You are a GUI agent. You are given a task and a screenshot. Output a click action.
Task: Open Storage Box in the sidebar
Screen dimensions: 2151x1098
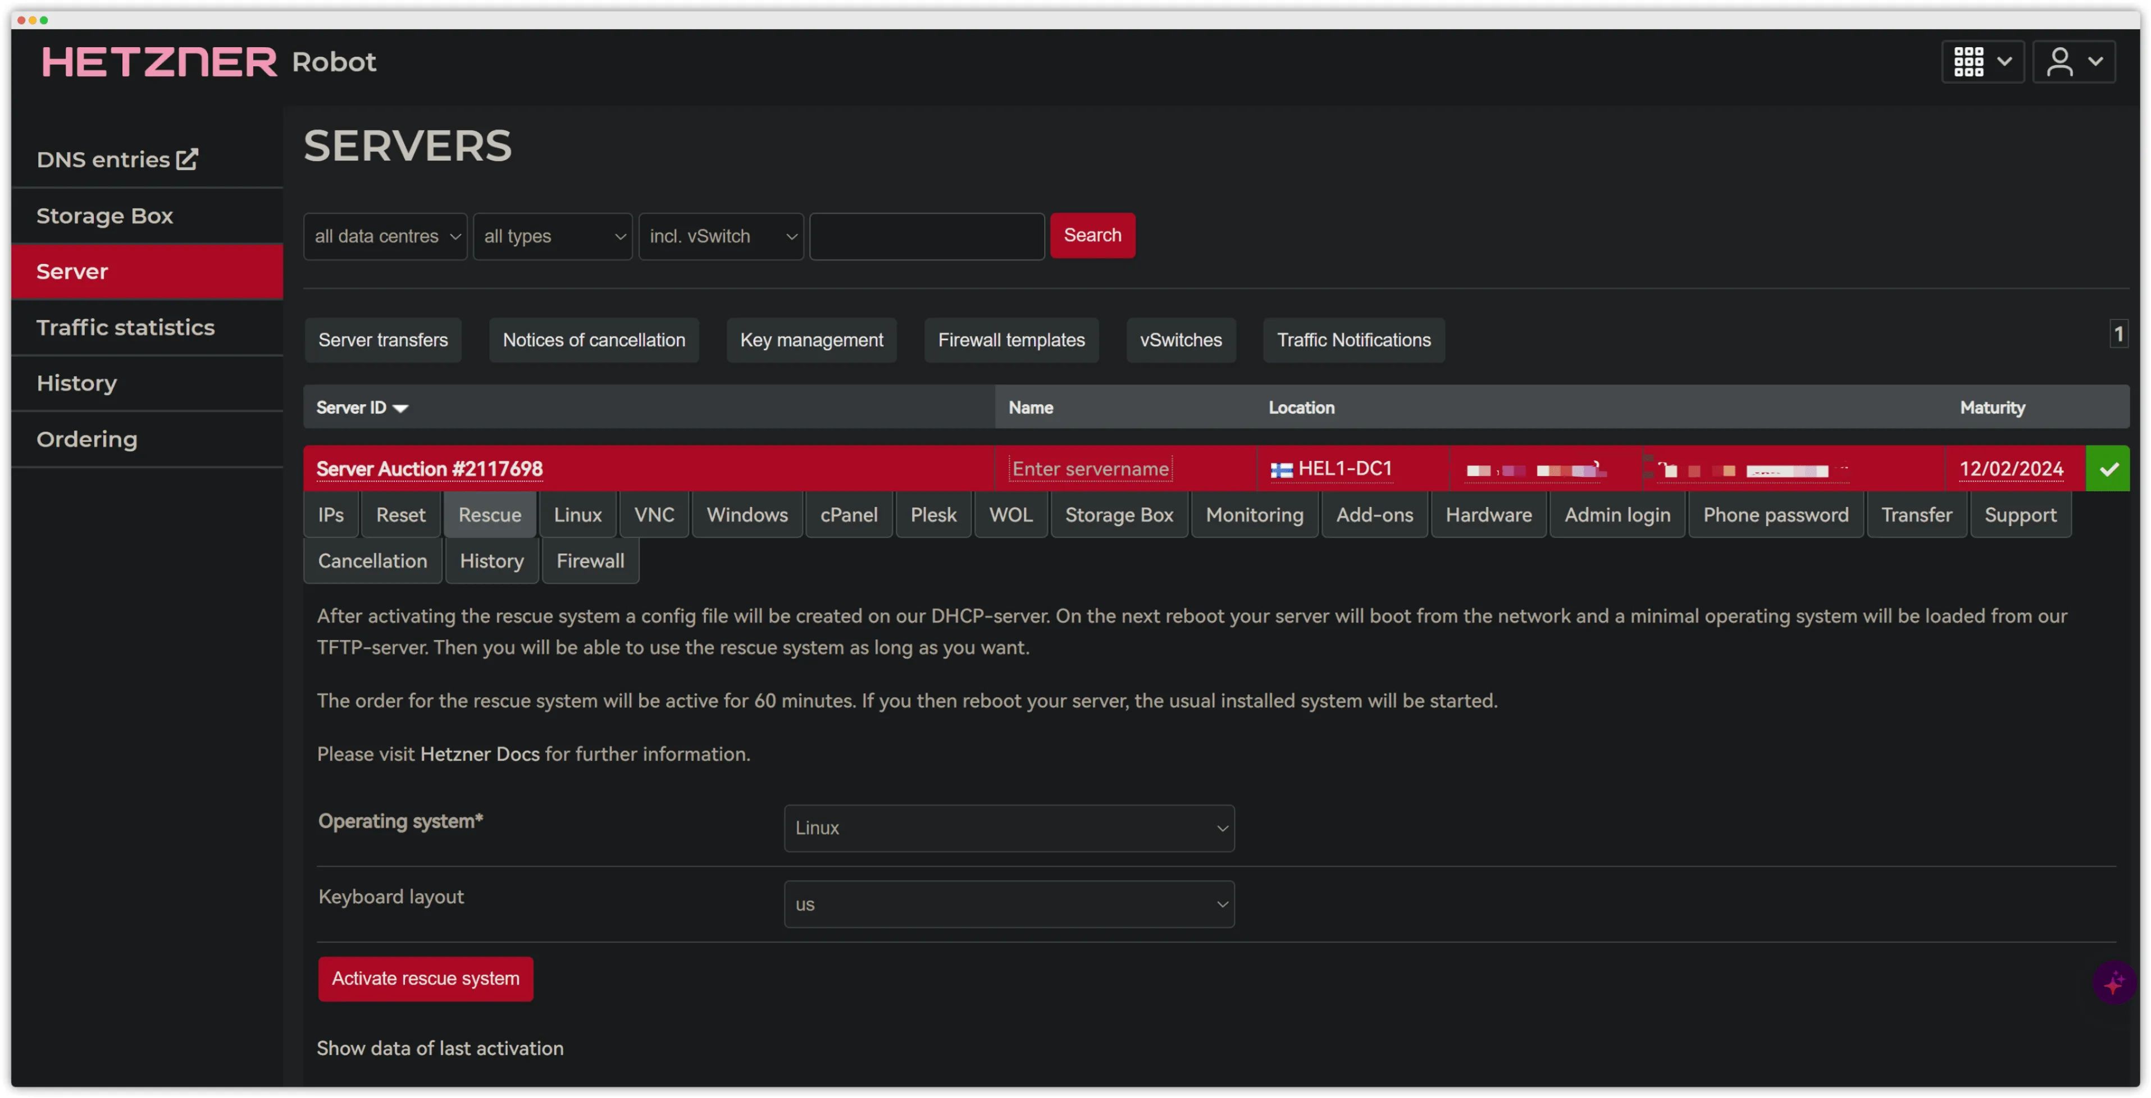pos(147,215)
